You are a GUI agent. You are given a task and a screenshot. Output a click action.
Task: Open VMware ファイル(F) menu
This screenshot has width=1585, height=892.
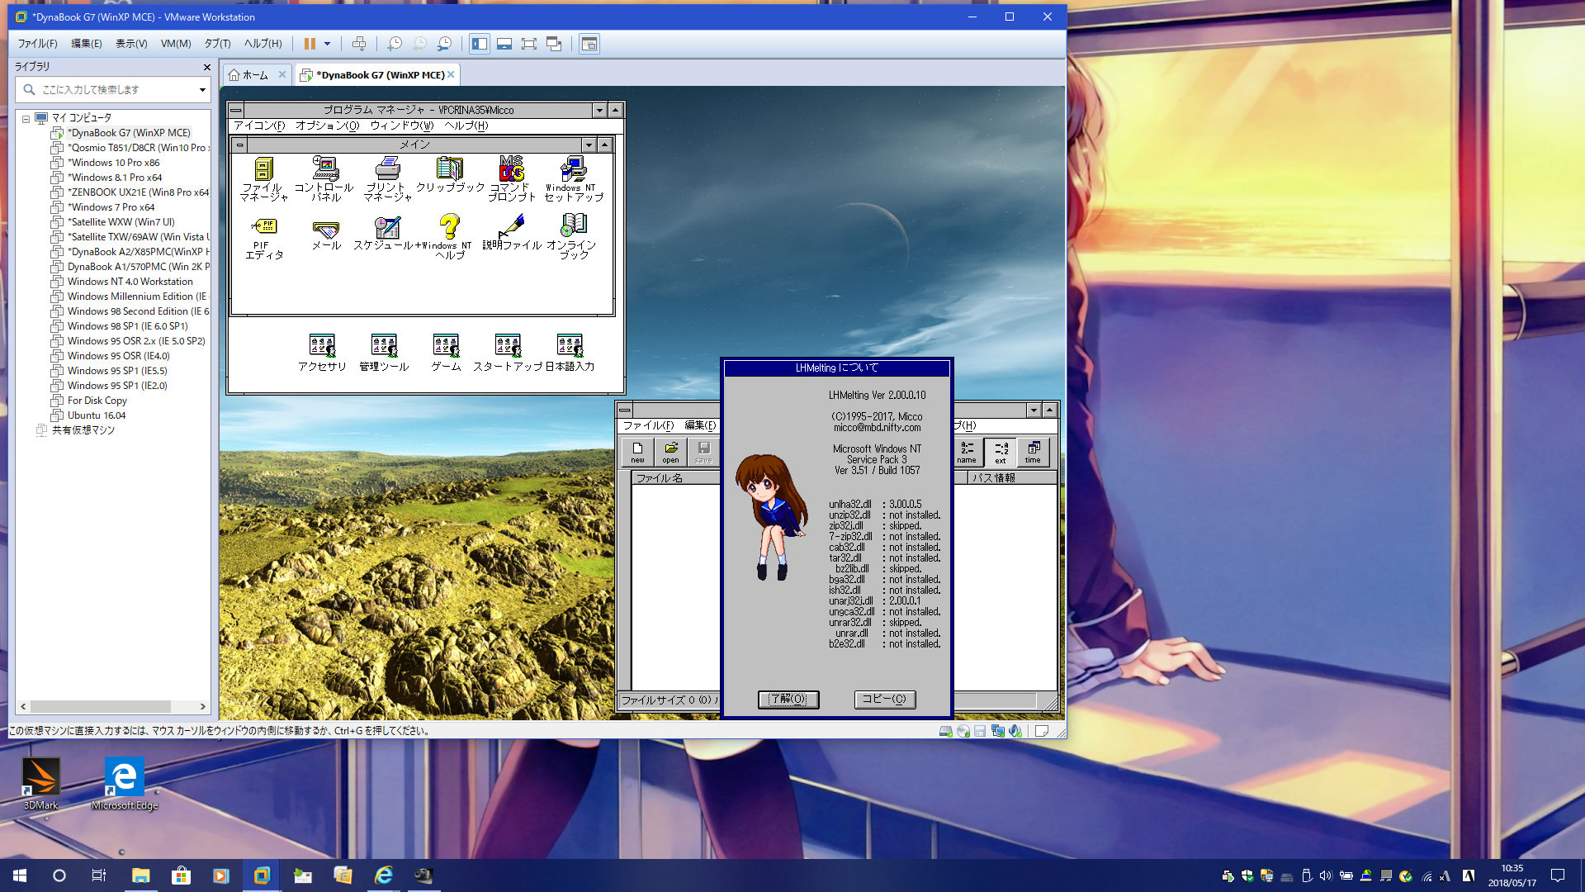(x=38, y=44)
